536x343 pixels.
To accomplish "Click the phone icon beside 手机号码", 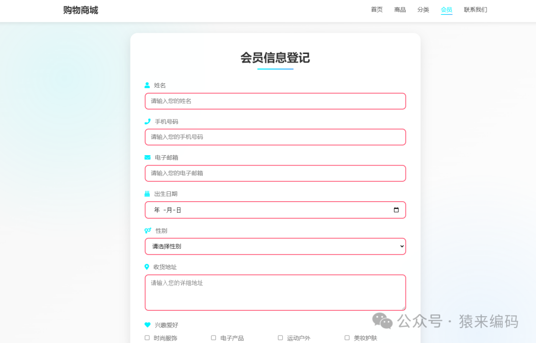I will tap(147, 121).
